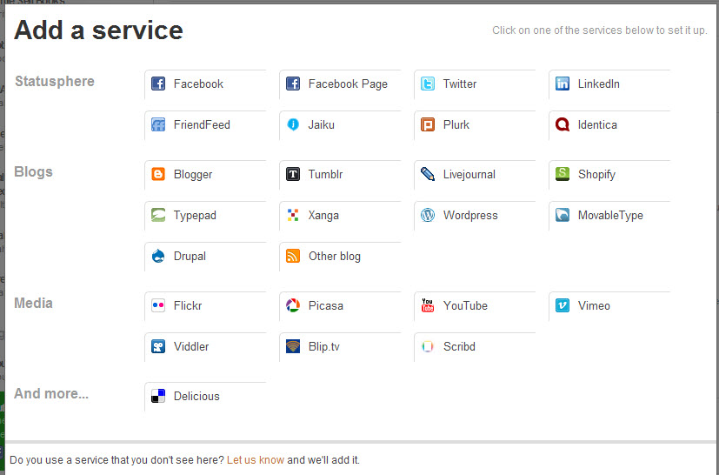The image size is (719, 475).
Task: Select the Other blog label
Action: click(x=335, y=257)
